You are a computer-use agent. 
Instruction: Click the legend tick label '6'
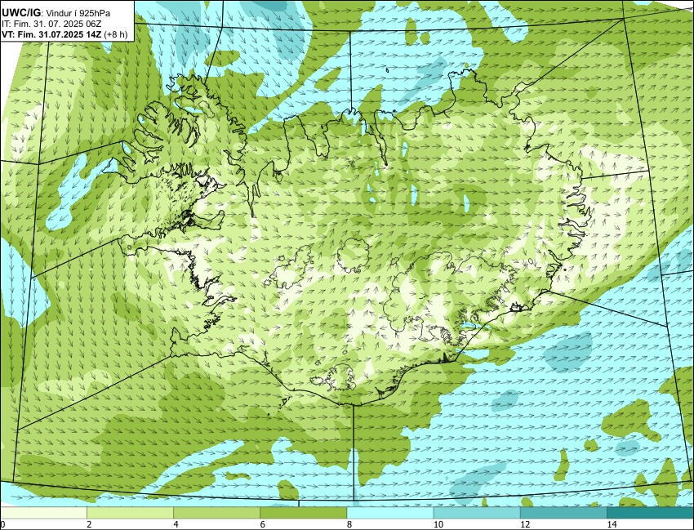coord(262,524)
